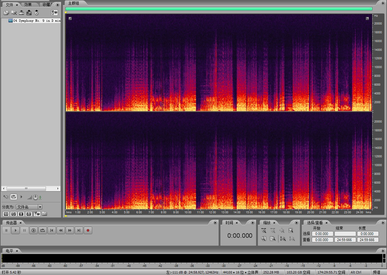Toggle show audio files filter button
Image resolution: width=387 pixels, height=275 pixels.
(x=6, y=214)
